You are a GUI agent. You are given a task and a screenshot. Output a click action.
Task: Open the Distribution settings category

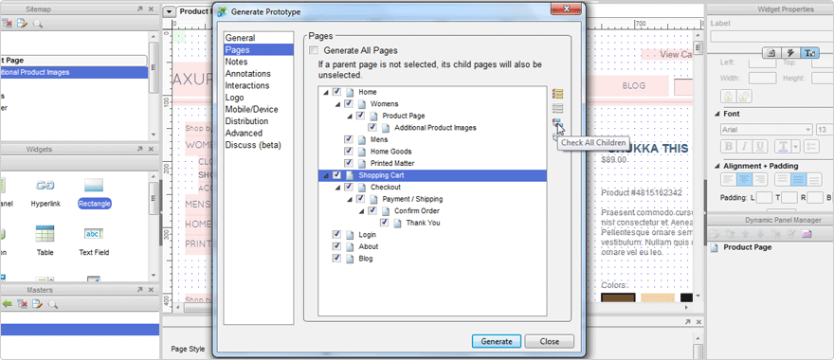tap(246, 121)
